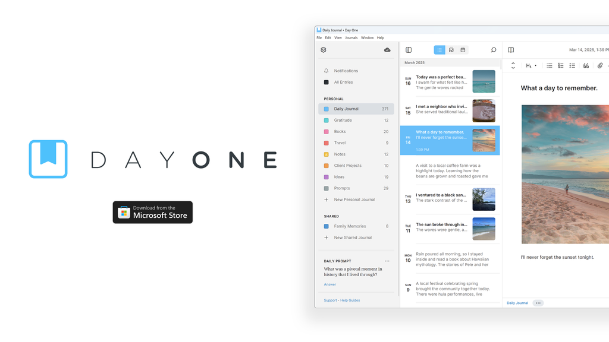
Task: Expand the editor up/down chevron control
Action: pyautogui.click(x=513, y=66)
